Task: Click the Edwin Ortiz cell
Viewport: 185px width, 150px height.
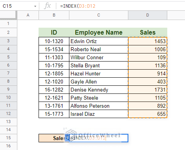Action: click(x=99, y=41)
